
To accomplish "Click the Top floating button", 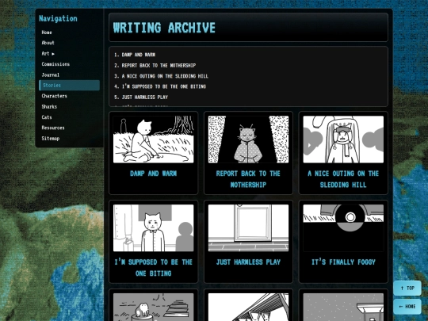I will coord(407,288).
